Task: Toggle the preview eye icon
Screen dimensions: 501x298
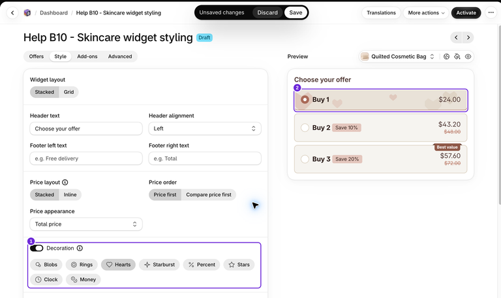Action: 468,57
